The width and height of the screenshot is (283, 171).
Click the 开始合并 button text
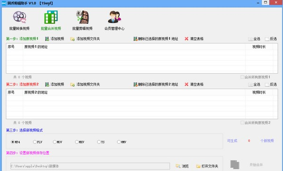[256, 165]
